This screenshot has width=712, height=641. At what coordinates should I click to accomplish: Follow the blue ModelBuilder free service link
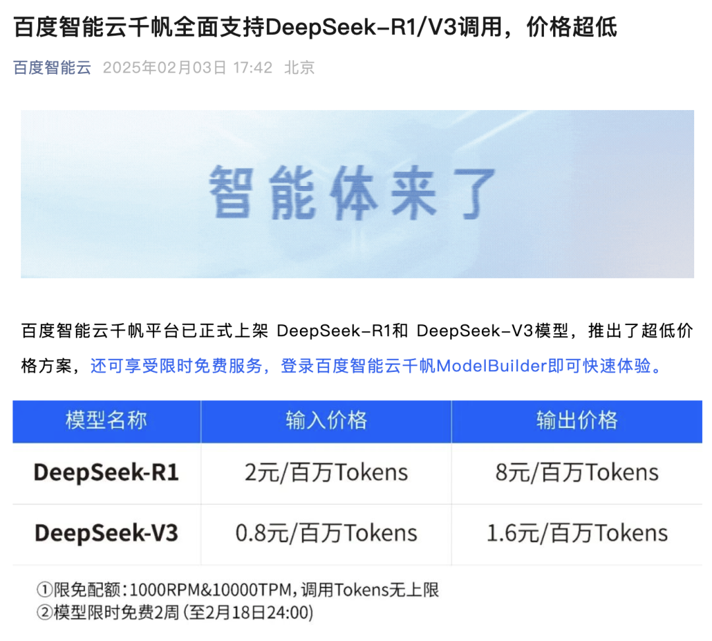(376, 366)
